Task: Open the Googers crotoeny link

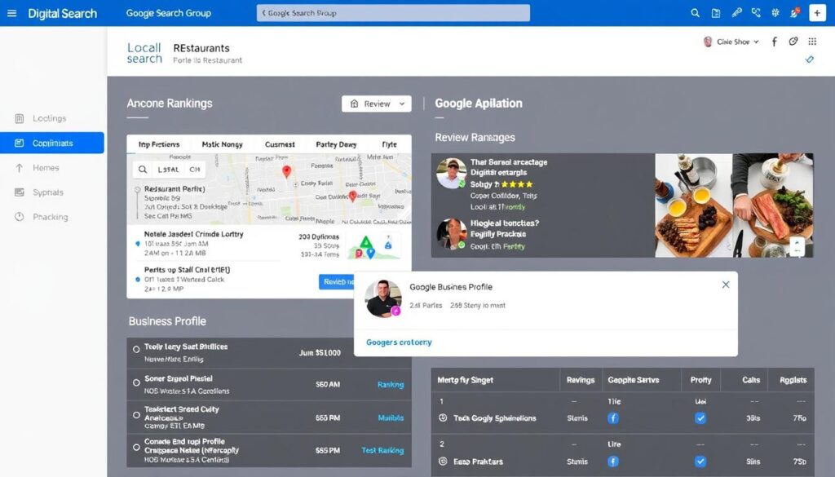Action: pos(399,342)
